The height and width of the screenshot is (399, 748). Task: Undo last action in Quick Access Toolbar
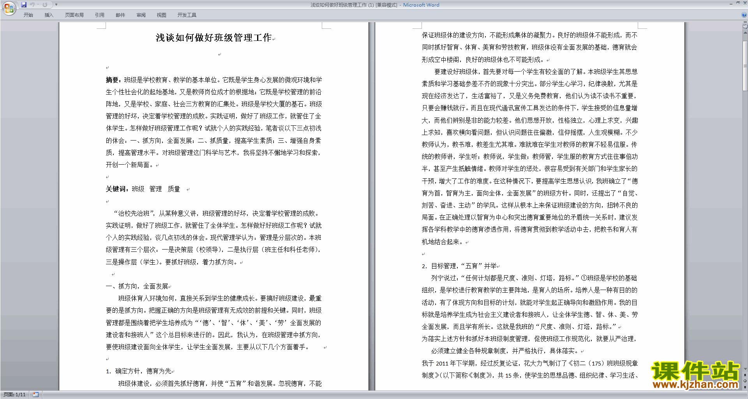pyautogui.click(x=32, y=5)
